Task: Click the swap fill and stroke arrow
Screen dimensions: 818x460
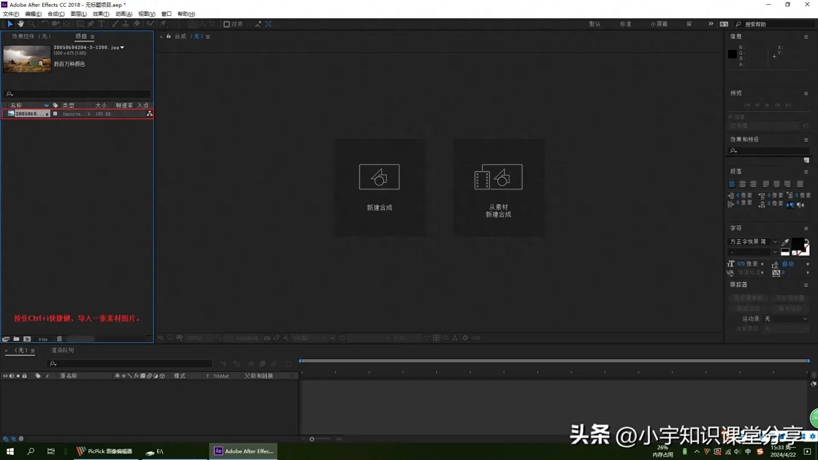Action: click(x=806, y=241)
